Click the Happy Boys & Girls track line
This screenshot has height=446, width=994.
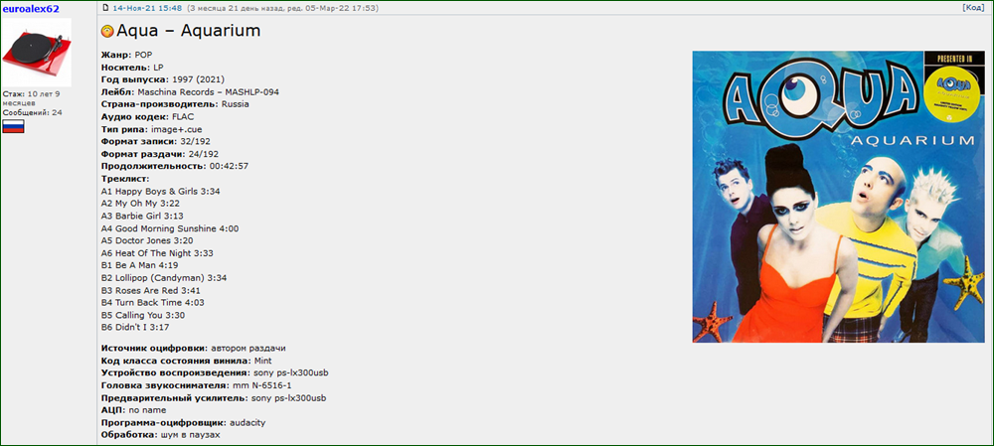[x=160, y=191]
